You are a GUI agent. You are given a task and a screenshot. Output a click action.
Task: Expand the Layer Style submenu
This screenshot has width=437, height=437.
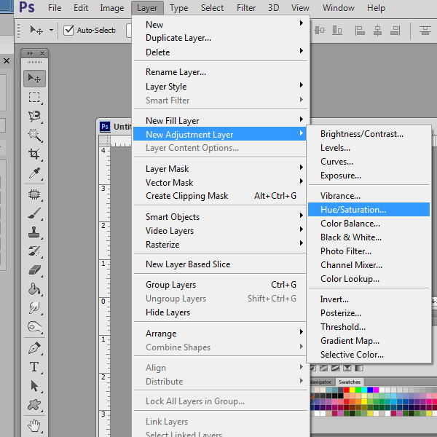click(x=302, y=85)
